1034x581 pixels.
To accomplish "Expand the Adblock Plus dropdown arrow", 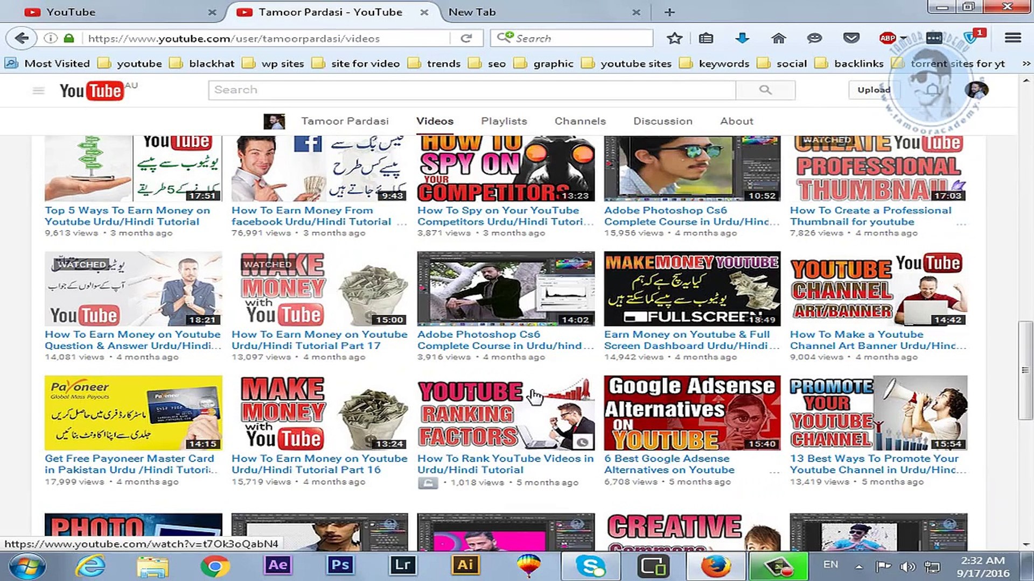I will 903,38.
